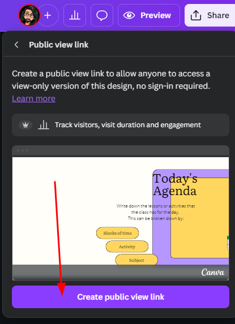Open the Learn more link

[x=34, y=98]
